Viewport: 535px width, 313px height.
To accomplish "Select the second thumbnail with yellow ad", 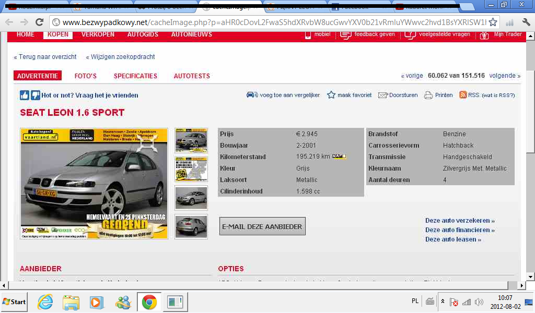I will 191,169.
